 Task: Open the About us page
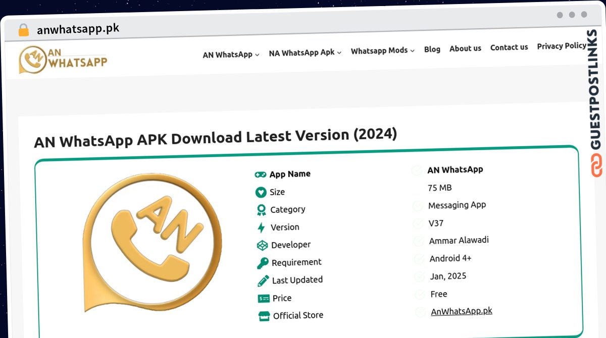coord(465,48)
